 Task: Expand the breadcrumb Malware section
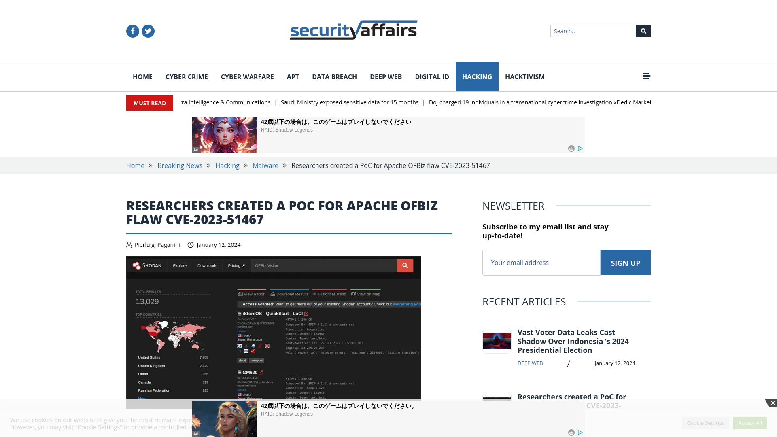[265, 165]
